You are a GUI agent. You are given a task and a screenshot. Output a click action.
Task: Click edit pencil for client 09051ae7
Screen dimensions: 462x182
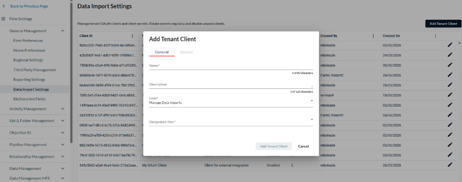coord(450,125)
